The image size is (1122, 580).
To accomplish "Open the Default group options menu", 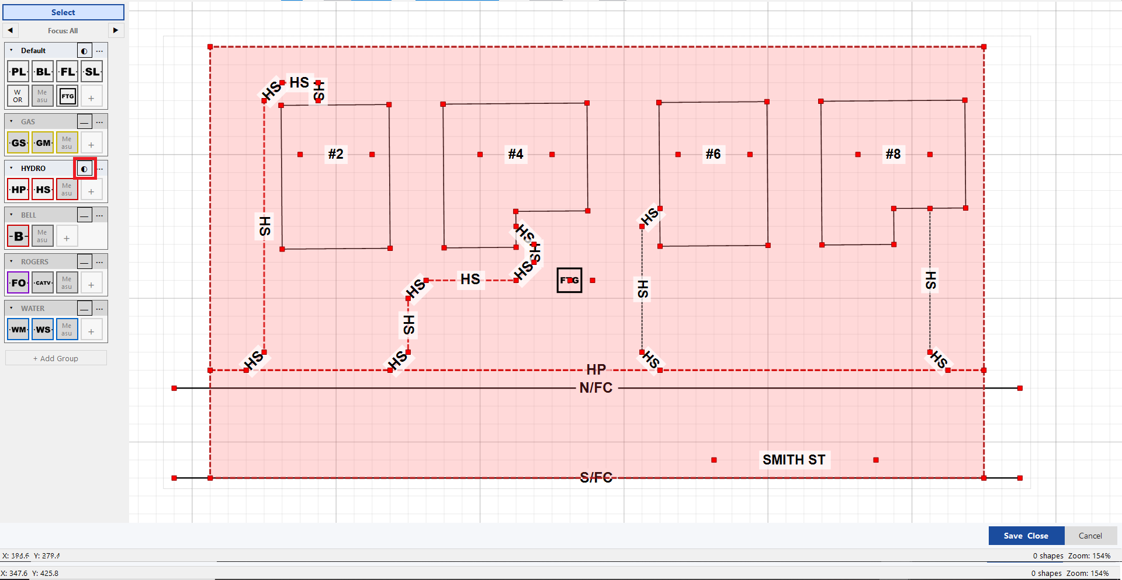I will pos(100,51).
